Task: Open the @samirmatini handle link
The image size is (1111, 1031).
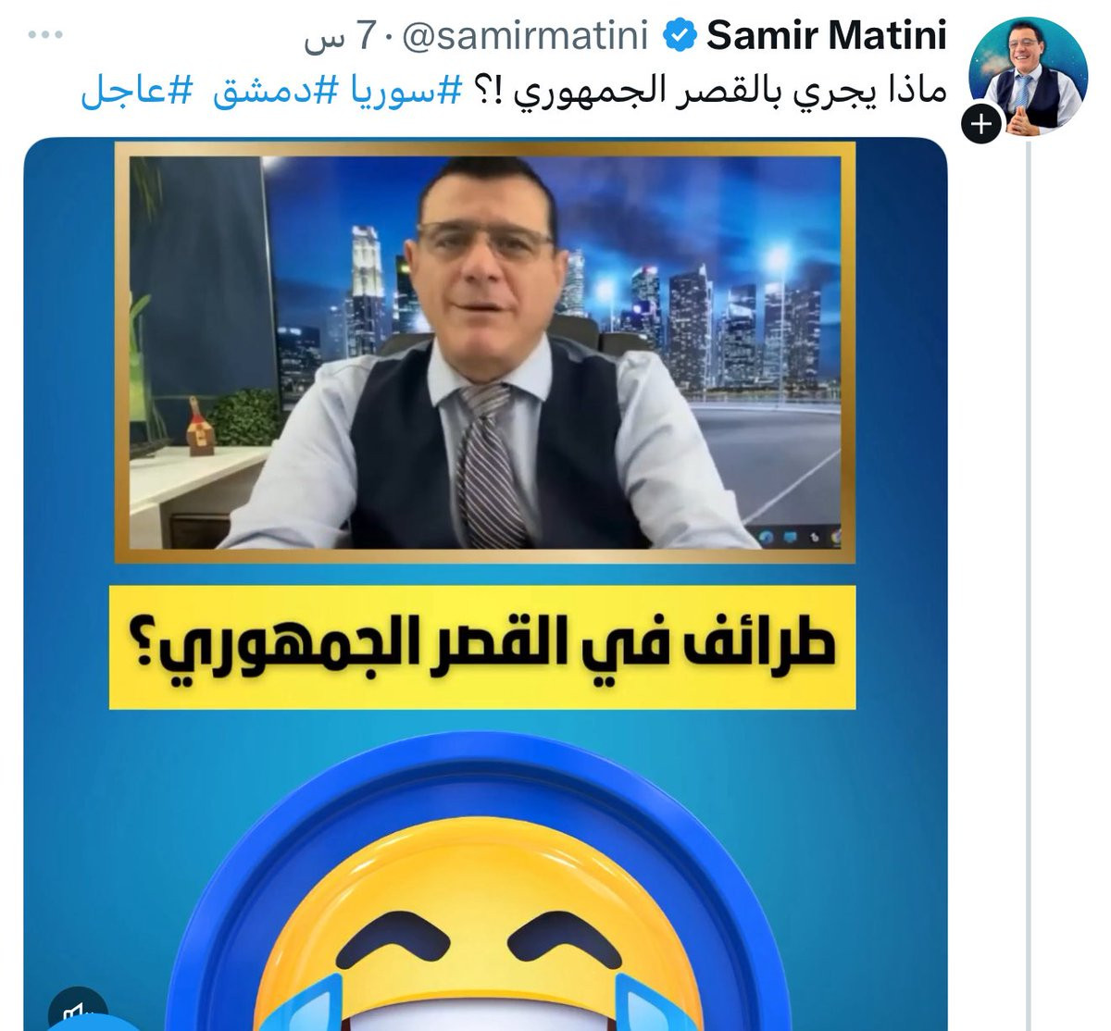Action: click(513, 38)
